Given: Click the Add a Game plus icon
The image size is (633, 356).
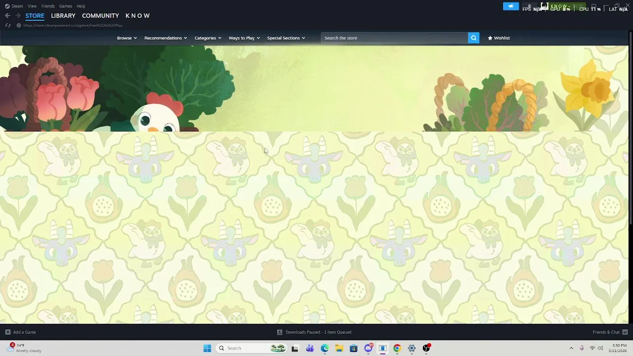Looking at the screenshot, I should click(x=7, y=332).
